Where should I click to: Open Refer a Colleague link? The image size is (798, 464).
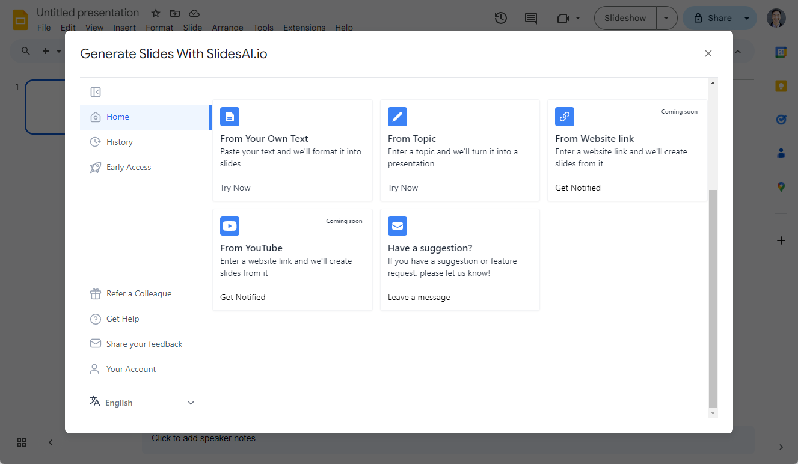139,294
